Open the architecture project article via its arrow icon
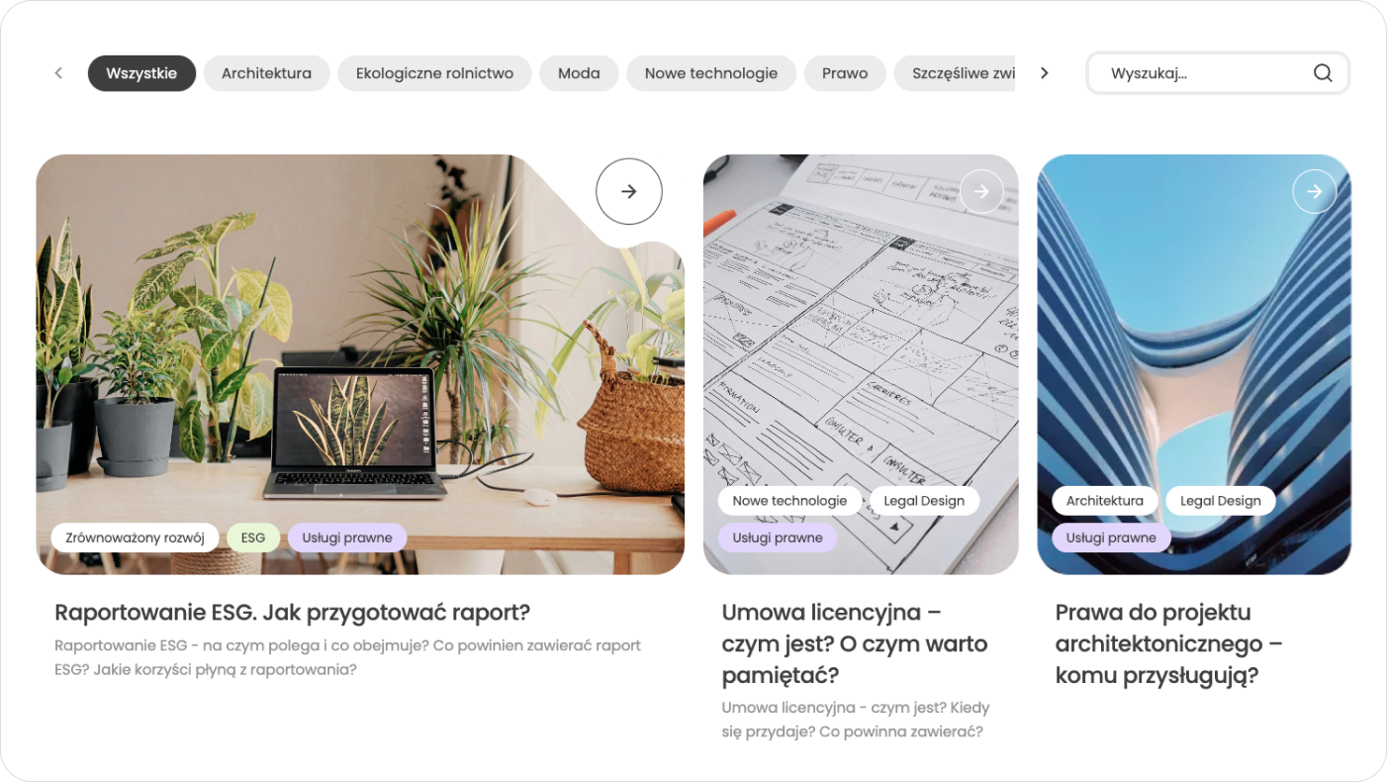The width and height of the screenshot is (1387, 782). coord(1315,192)
